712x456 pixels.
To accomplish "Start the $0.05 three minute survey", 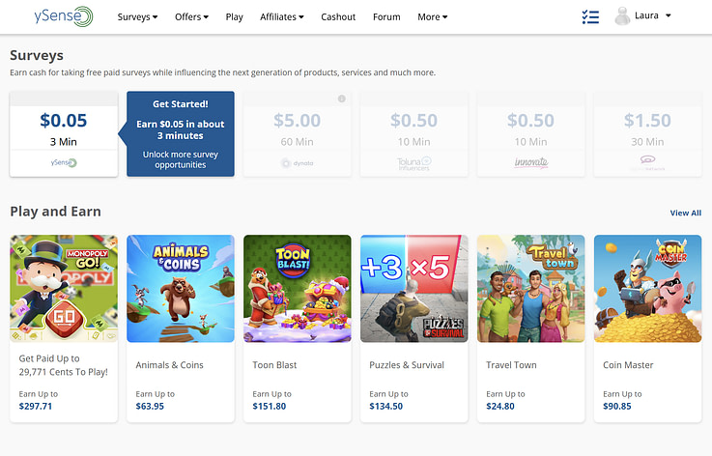I will click(x=64, y=134).
